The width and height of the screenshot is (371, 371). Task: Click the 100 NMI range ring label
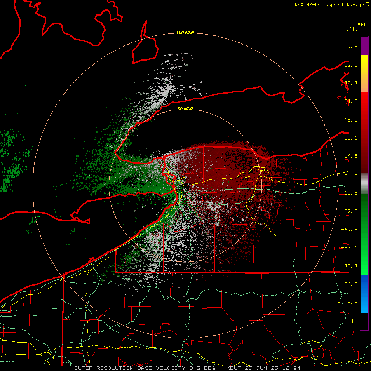(185, 33)
